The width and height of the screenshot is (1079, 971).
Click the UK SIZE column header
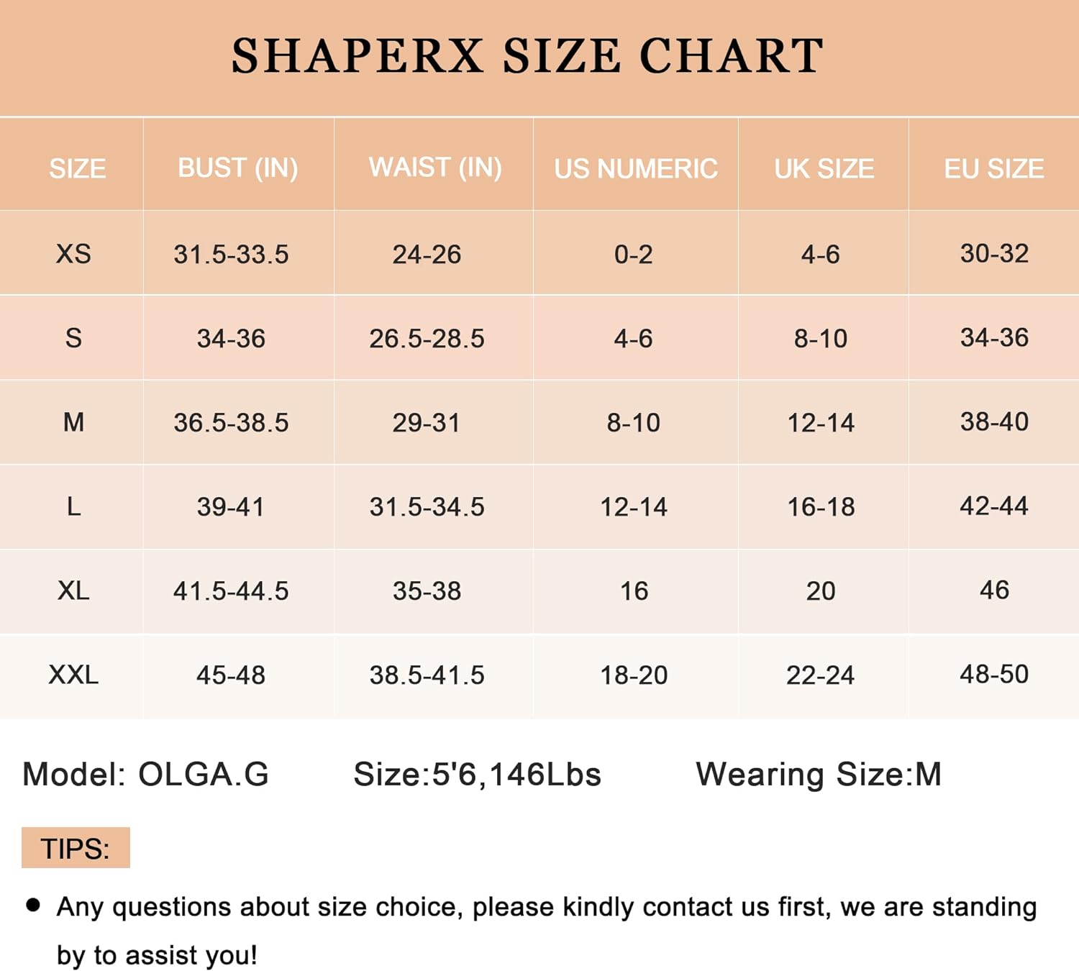(824, 169)
